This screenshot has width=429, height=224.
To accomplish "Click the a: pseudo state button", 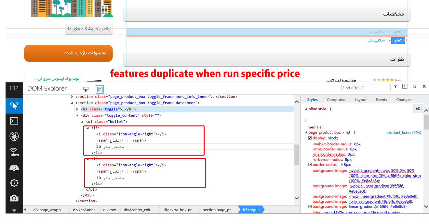I will pos(418,109).
